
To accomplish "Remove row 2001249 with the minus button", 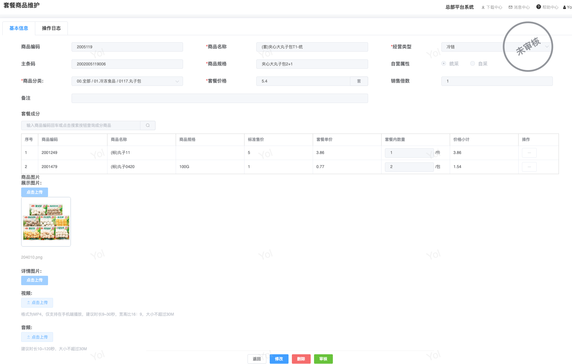I will click(529, 153).
